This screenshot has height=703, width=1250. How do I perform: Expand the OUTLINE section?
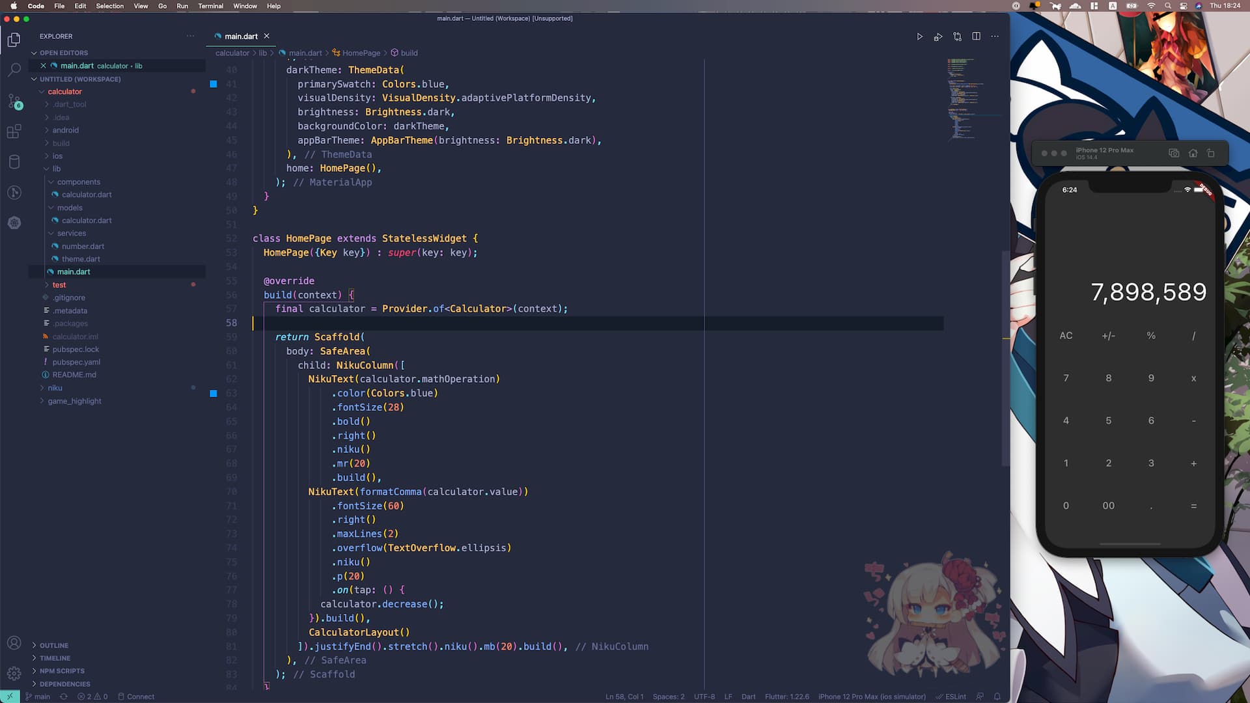coord(53,646)
